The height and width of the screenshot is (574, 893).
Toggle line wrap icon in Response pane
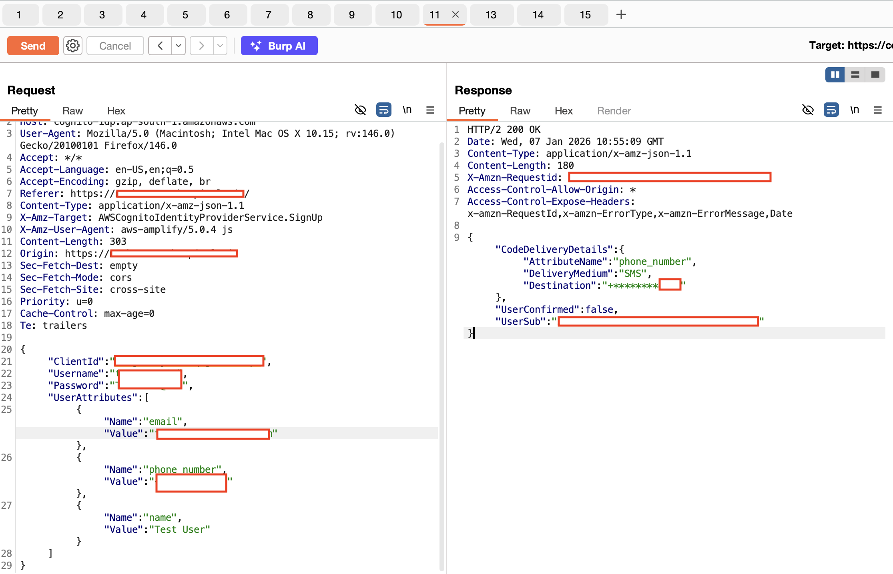tap(831, 110)
